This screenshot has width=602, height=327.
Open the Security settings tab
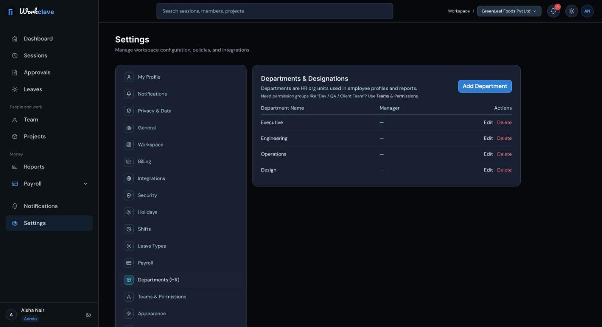[x=181, y=195]
